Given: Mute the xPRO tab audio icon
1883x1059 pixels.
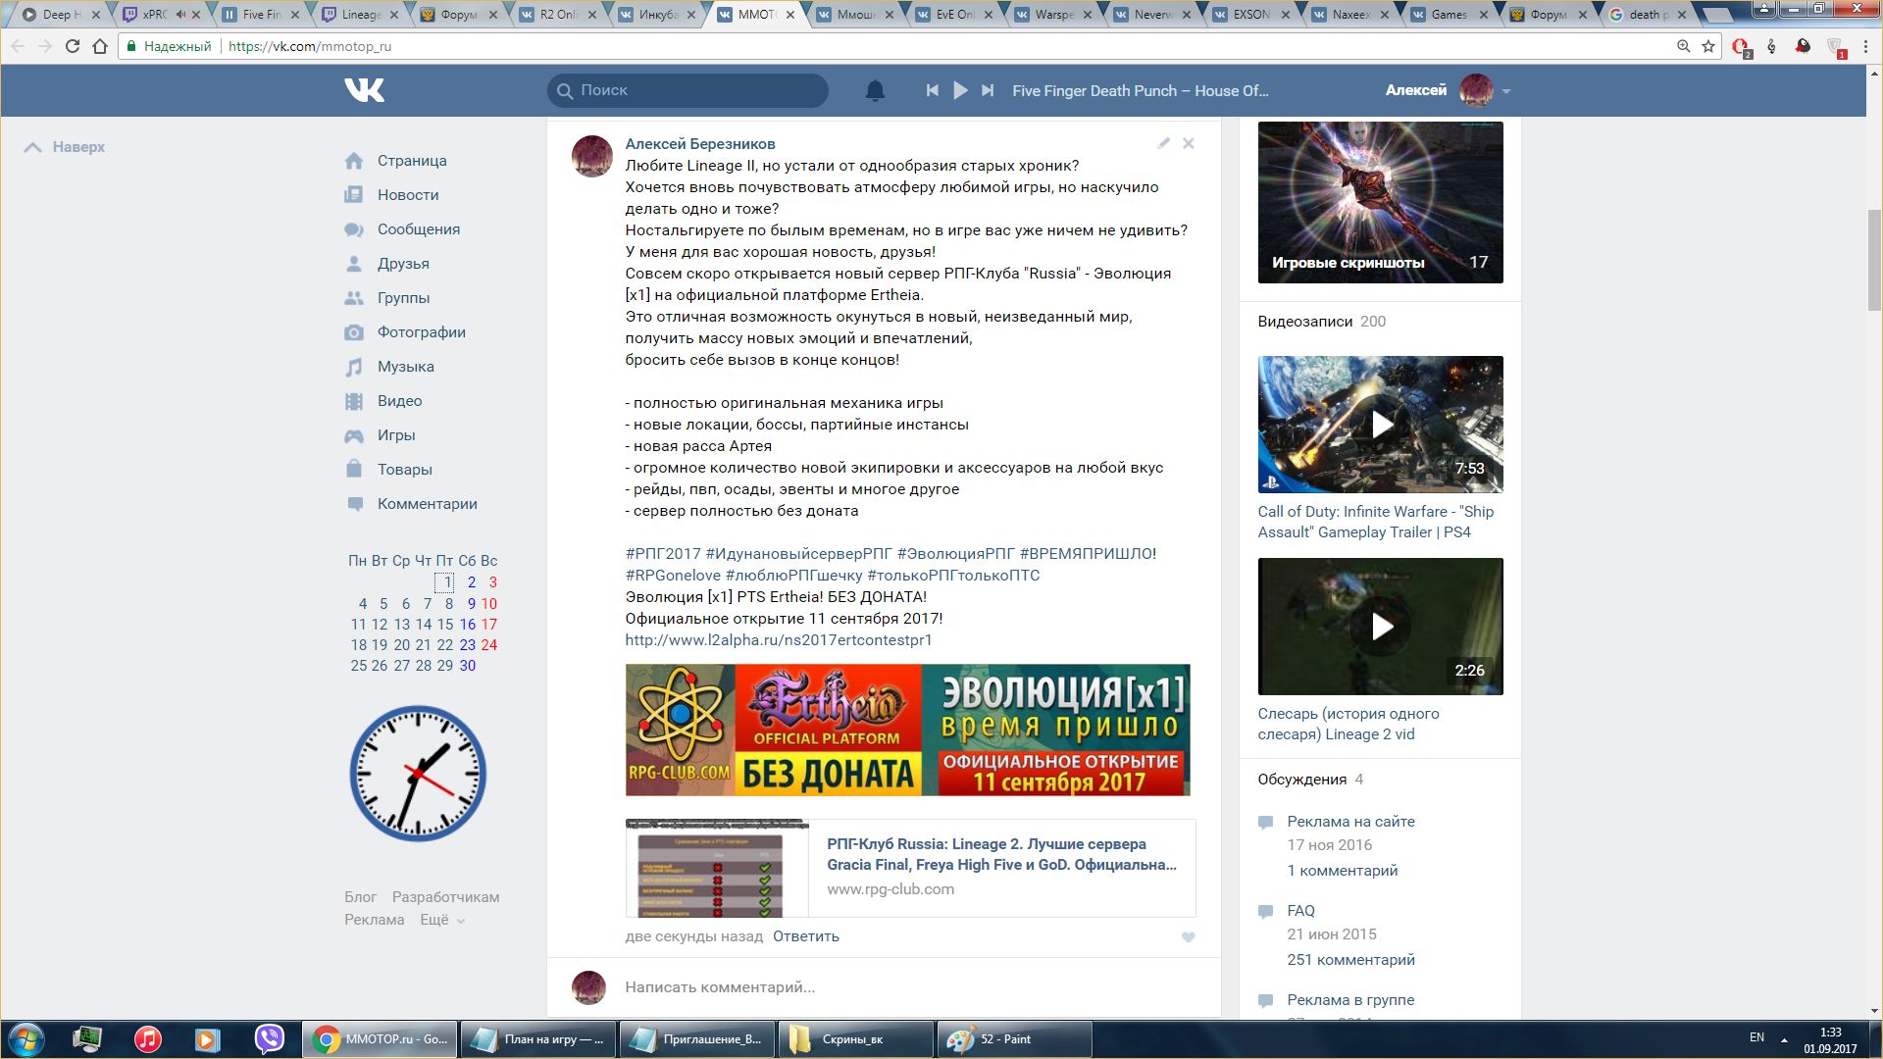Looking at the screenshot, I should 180,14.
